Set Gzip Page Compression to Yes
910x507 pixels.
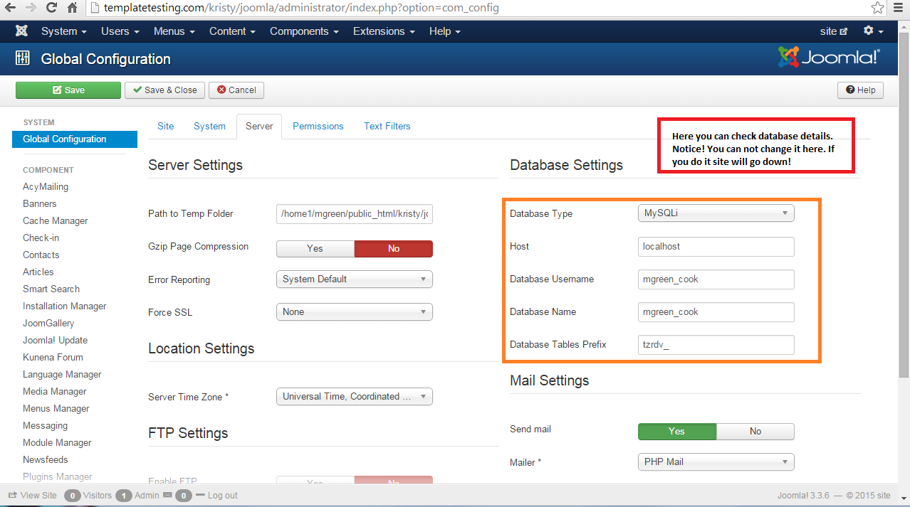point(315,248)
